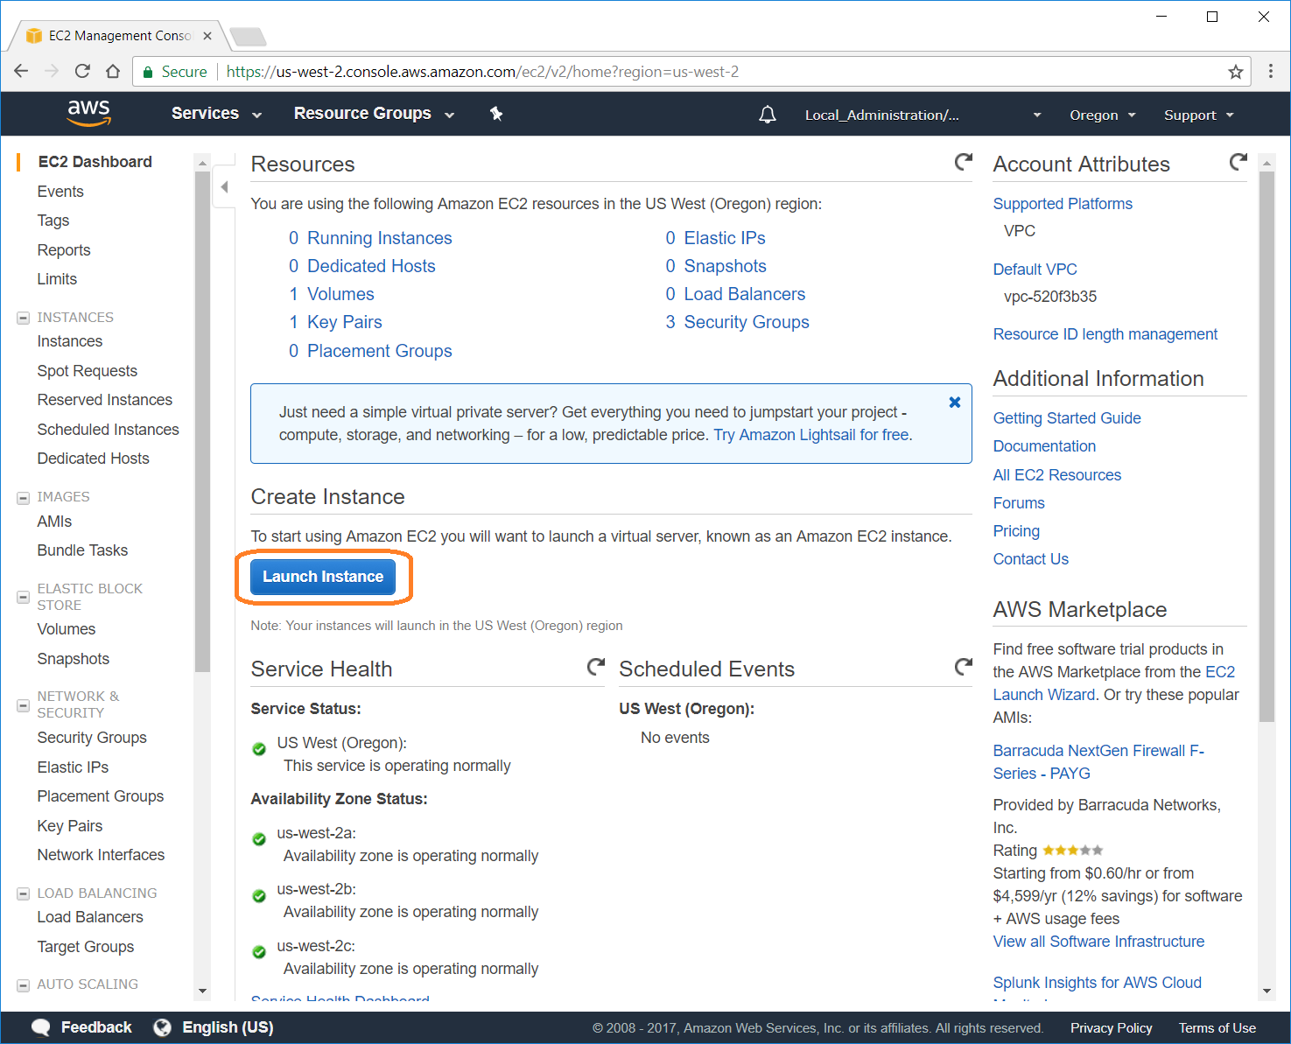Open the Oregon region selector
This screenshot has width=1291, height=1044.
coord(1102,115)
